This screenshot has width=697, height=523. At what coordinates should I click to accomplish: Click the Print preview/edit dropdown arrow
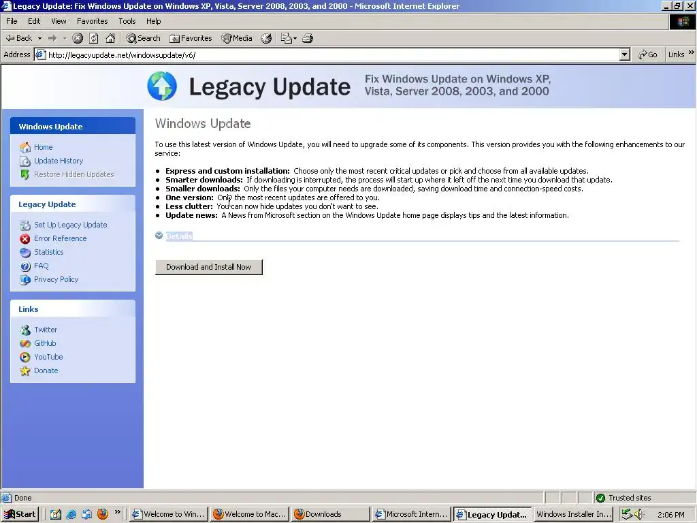[295, 39]
